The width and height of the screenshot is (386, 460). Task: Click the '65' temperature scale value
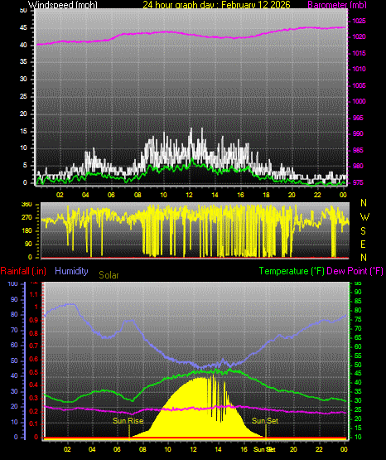tap(358, 337)
